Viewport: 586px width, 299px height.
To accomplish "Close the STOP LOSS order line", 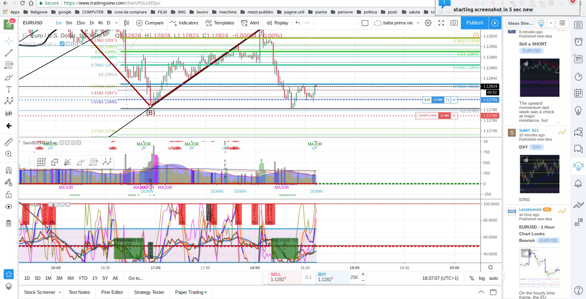I will (454, 116).
